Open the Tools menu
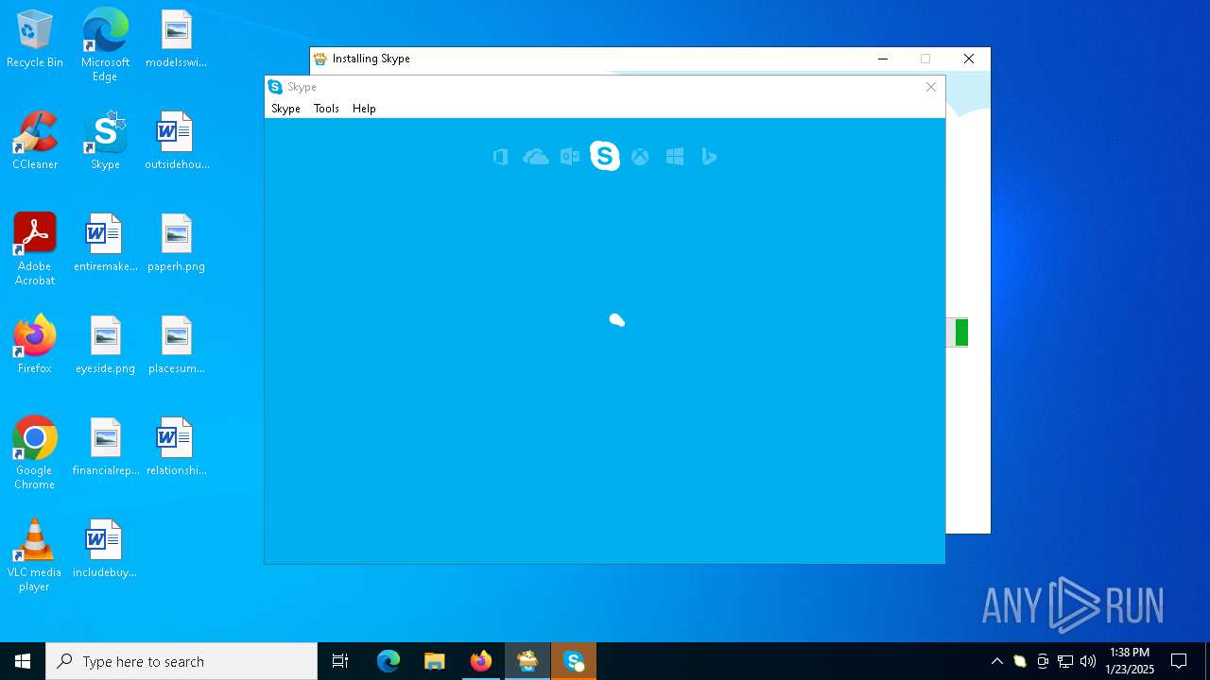 coord(326,109)
